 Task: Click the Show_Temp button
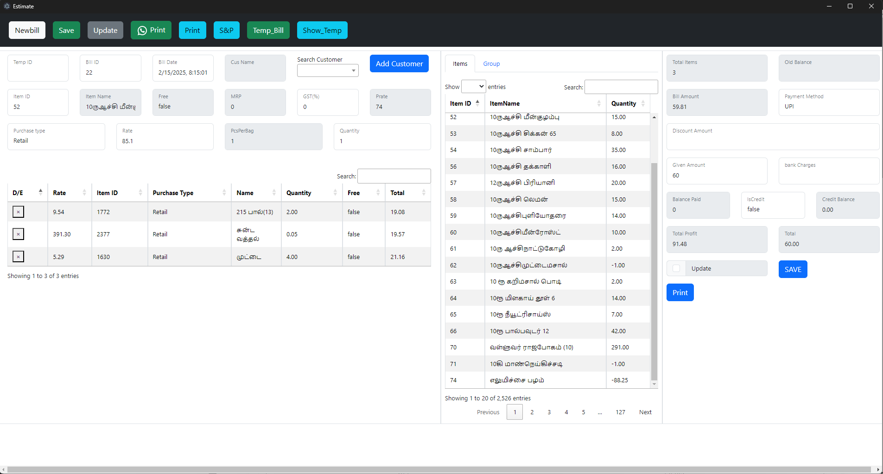coord(322,30)
